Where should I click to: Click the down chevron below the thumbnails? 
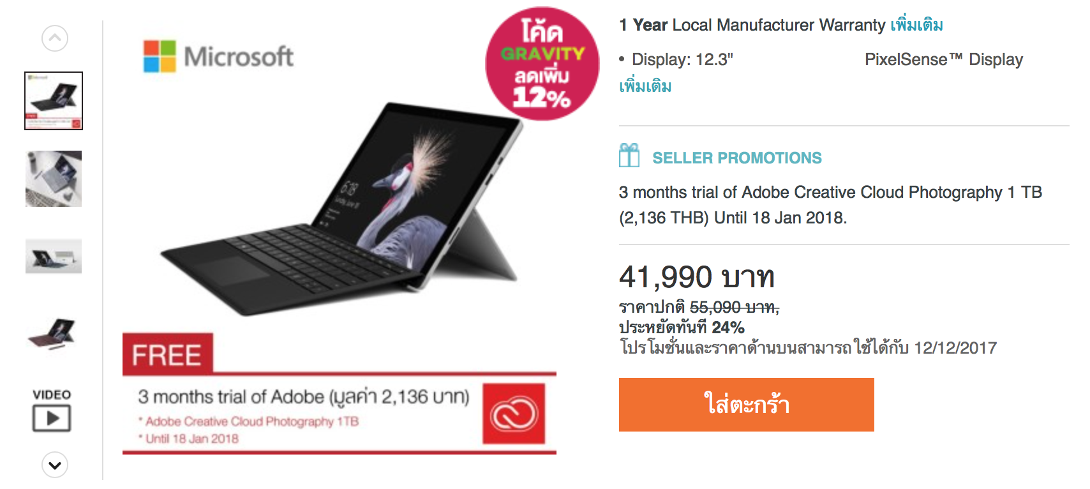pos(55,465)
